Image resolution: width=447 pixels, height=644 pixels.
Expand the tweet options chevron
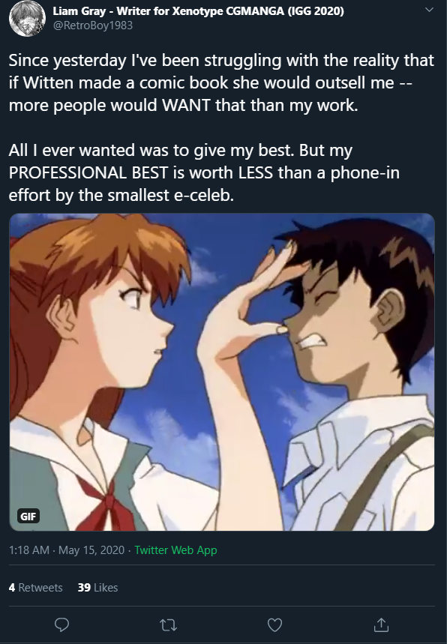pyautogui.click(x=429, y=10)
